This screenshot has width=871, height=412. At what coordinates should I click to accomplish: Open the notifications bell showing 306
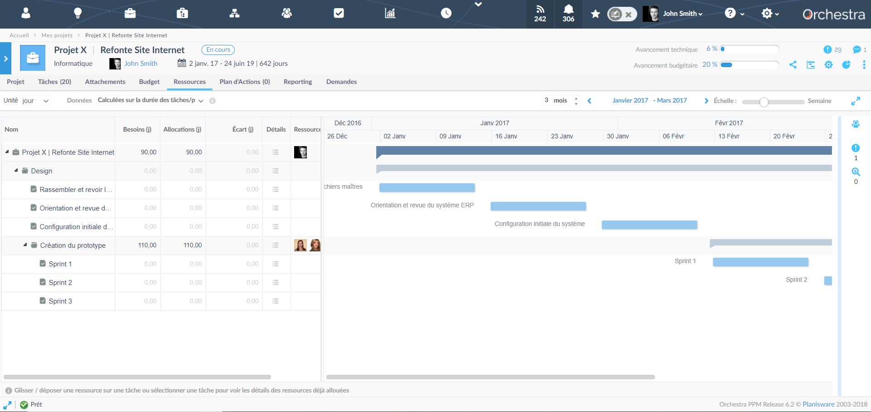(x=568, y=14)
